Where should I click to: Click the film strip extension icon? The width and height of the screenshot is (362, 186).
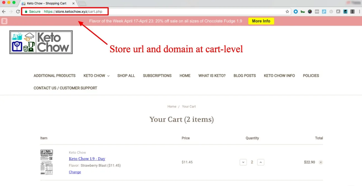tap(352, 12)
